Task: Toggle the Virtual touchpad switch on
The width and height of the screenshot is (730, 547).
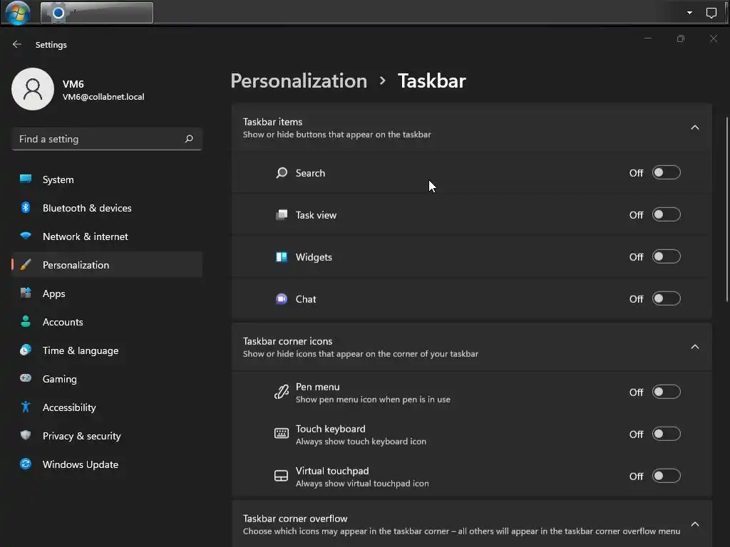Action: tap(666, 476)
